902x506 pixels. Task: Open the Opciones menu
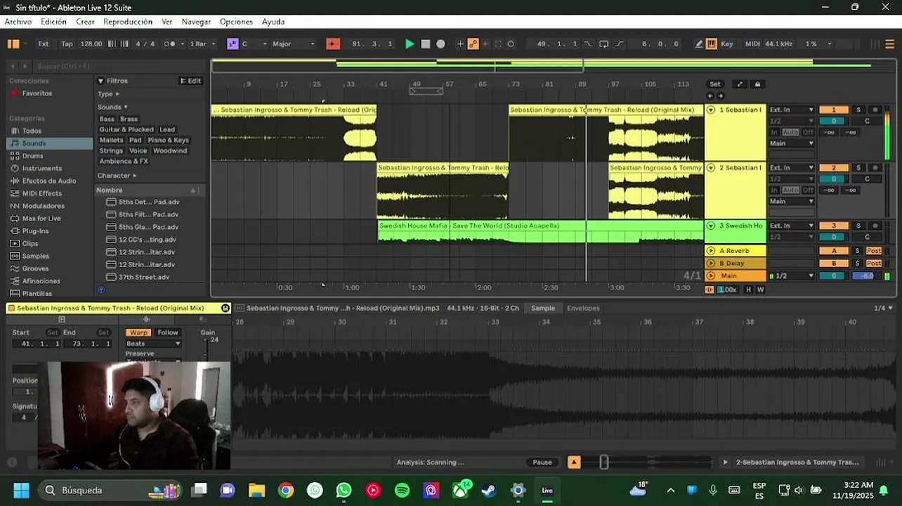click(236, 22)
